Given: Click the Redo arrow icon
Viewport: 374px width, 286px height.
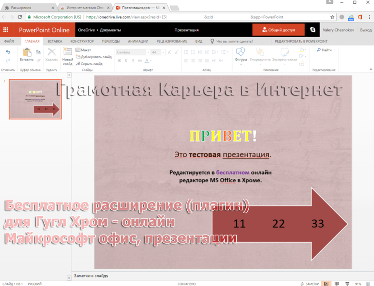Looking at the screenshot, I should point(8,61).
